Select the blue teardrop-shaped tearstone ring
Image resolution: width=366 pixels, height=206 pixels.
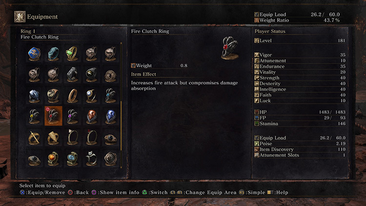111,116
